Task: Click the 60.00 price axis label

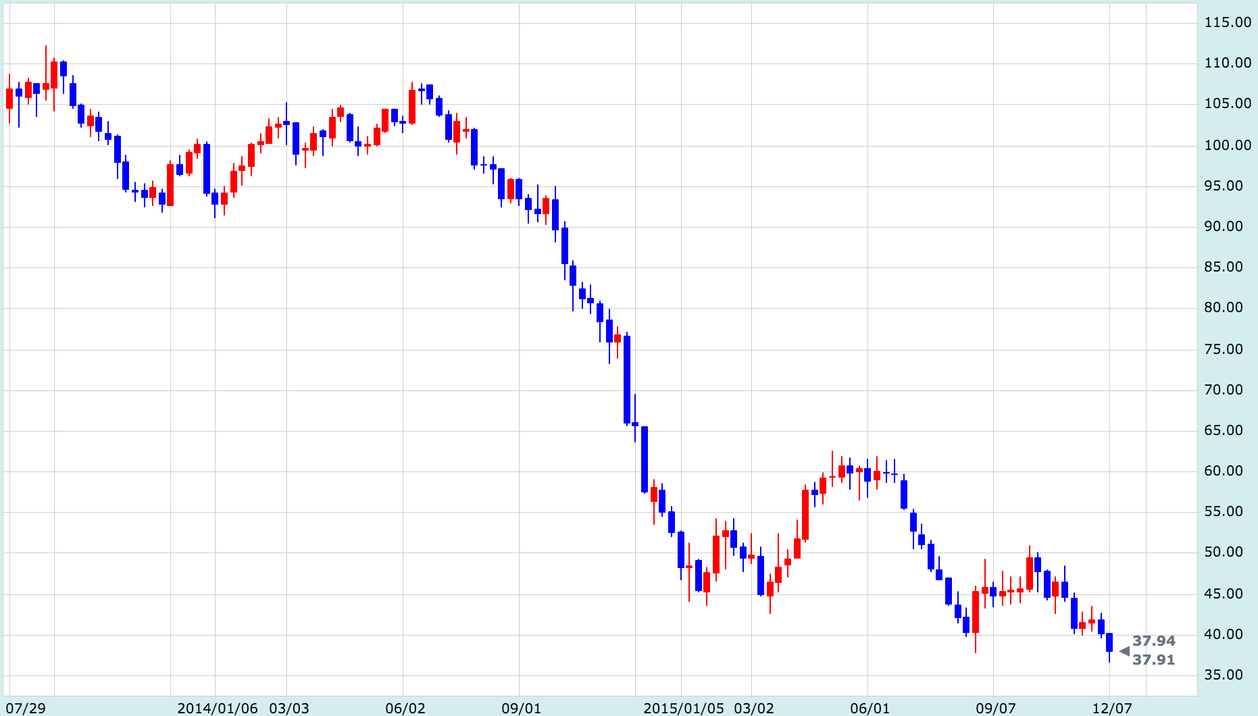Action: [1228, 471]
